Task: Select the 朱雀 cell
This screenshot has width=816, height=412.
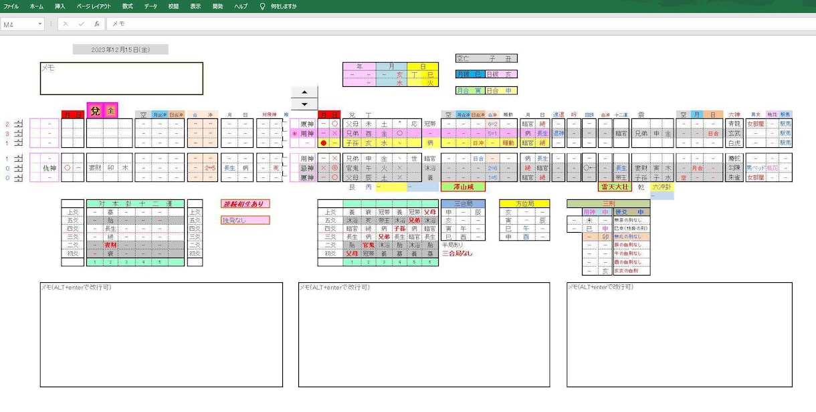Action: click(x=734, y=178)
